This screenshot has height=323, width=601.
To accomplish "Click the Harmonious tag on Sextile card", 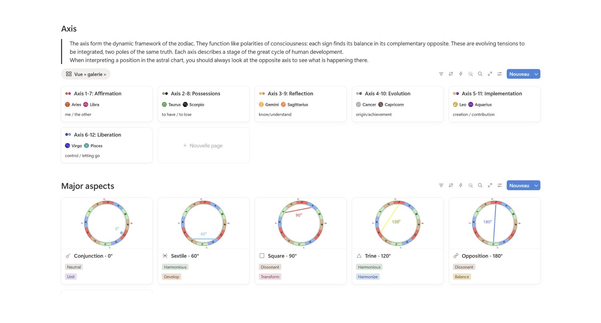I will click(175, 267).
